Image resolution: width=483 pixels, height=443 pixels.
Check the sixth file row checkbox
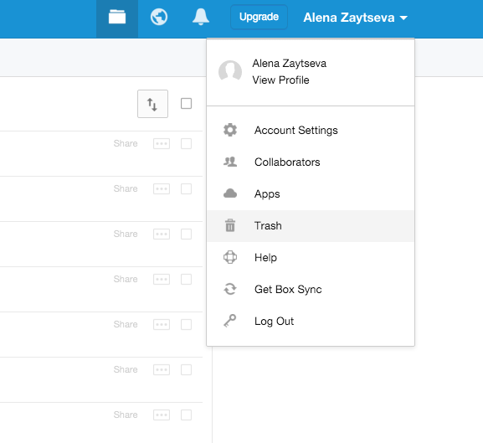pos(186,369)
